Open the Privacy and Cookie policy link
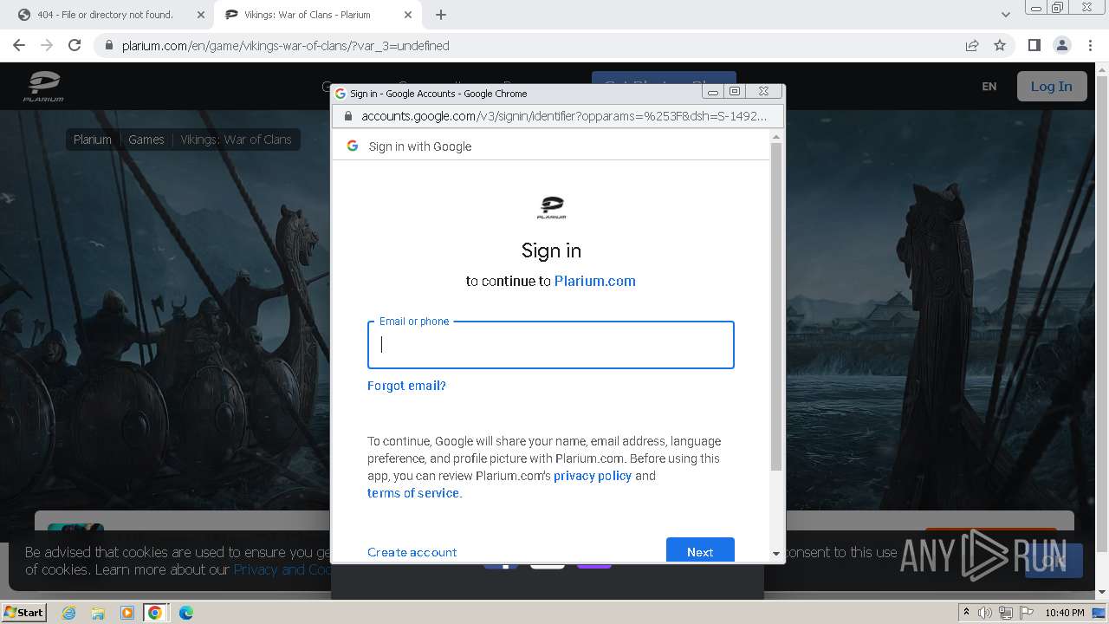Viewport: 1109px width, 624px height. click(x=282, y=569)
